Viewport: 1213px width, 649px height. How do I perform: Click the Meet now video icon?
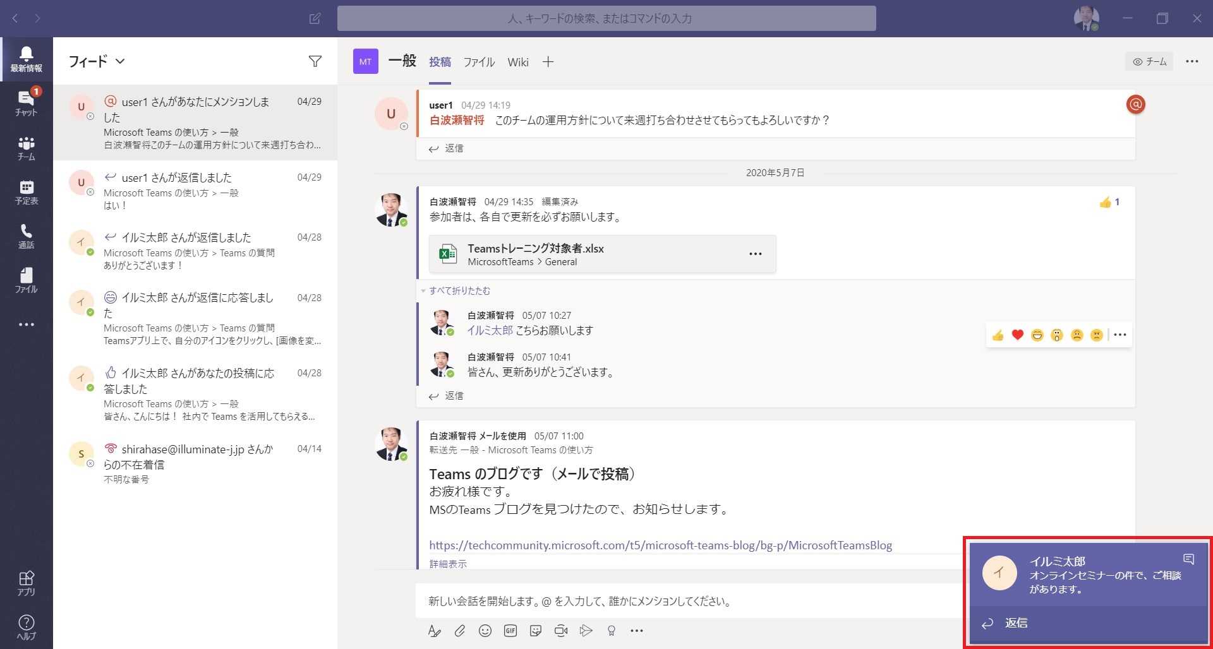(x=561, y=631)
